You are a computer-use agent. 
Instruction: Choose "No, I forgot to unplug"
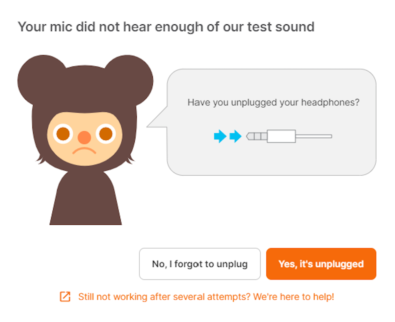pos(200,264)
